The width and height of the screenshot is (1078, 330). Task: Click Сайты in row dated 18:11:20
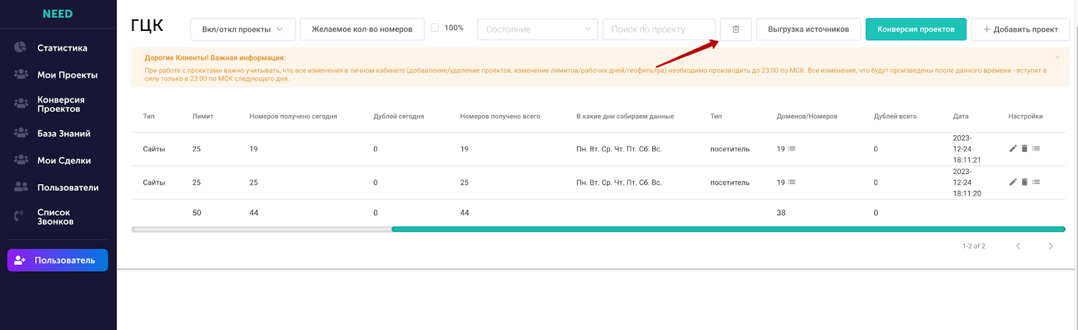click(x=154, y=183)
